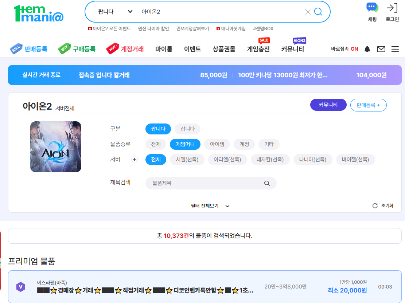Select 전체 server filter
The width and height of the screenshot is (405, 306).
point(156,160)
